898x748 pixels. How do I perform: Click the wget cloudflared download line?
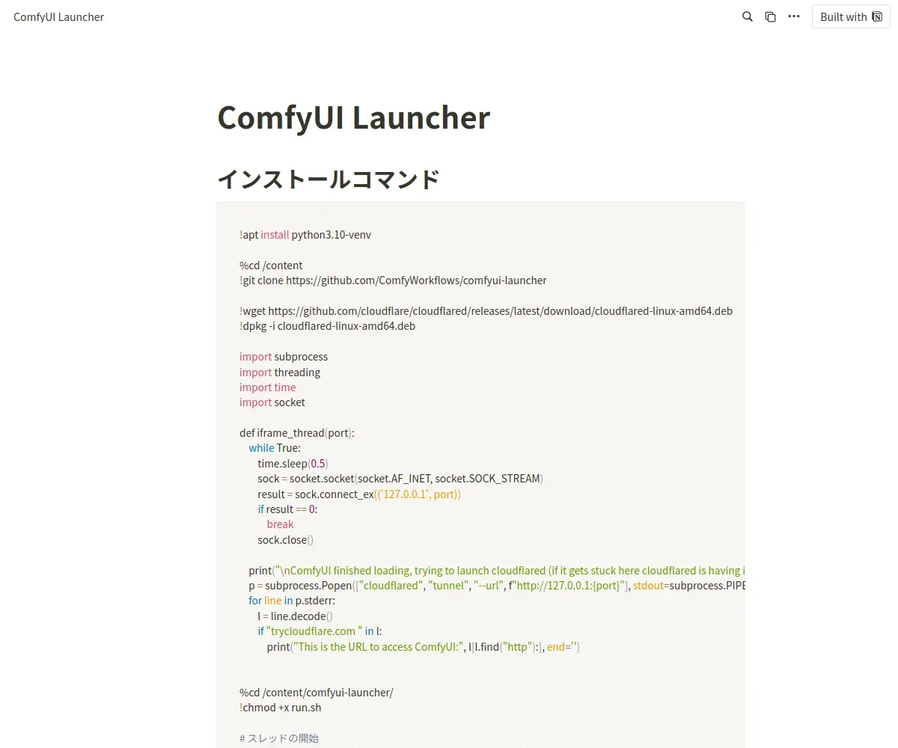(486, 311)
